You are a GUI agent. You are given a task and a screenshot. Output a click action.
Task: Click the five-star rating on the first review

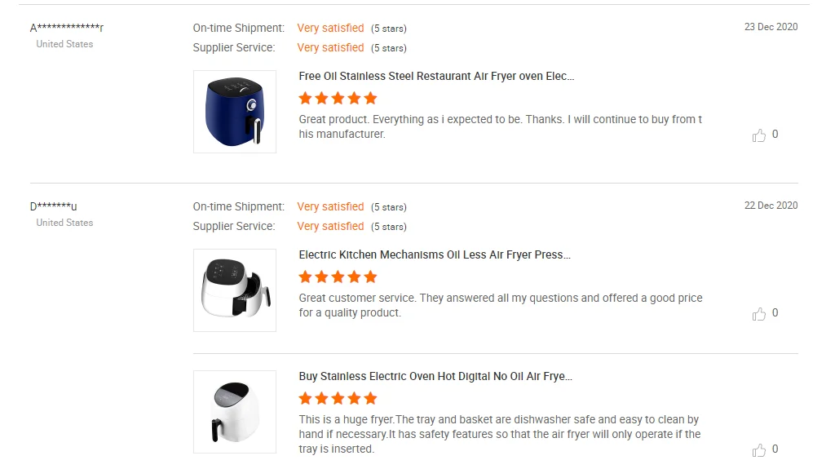pos(338,98)
